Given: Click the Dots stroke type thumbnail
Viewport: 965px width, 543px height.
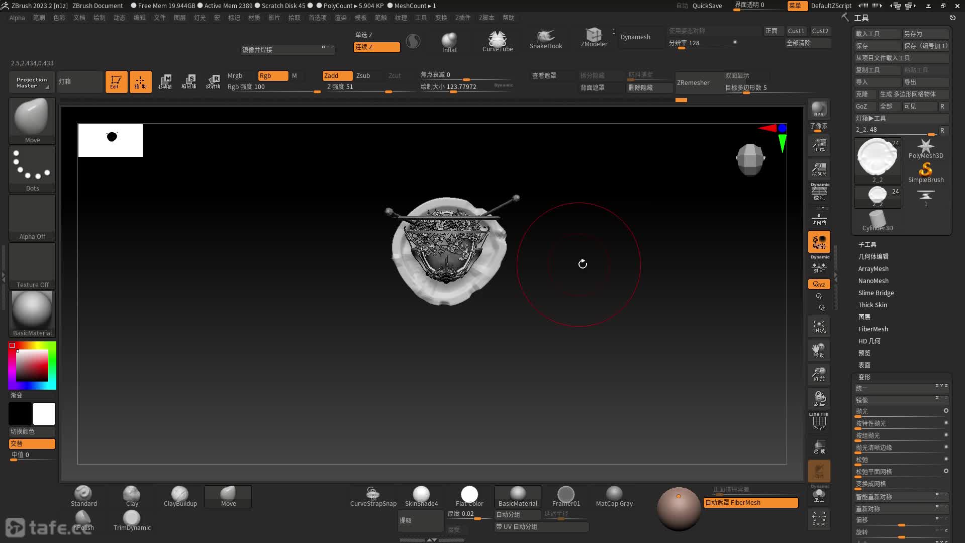Looking at the screenshot, I should tap(32, 169).
